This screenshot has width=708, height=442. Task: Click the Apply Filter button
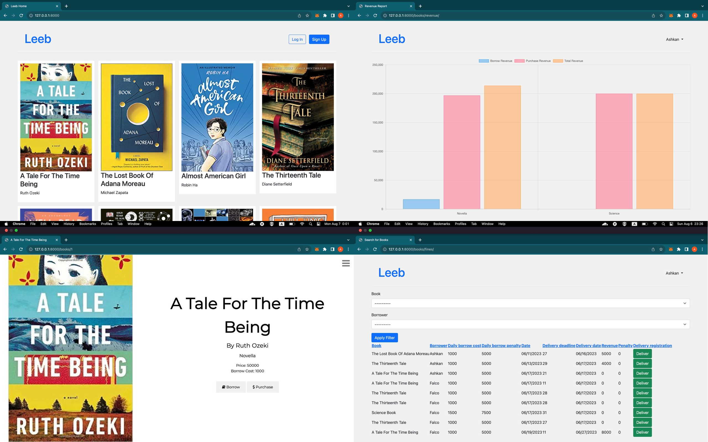pyautogui.click(x=384, y=338)
